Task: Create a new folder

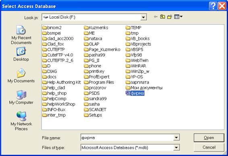Action: coord(170,17)
